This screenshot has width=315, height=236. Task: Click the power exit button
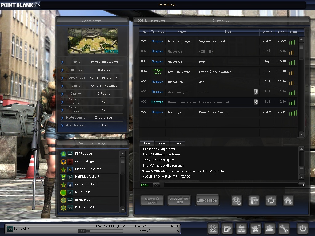302,229
